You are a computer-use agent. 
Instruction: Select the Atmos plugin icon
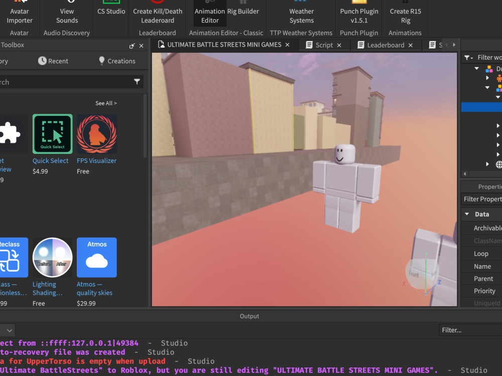[97, 257]
